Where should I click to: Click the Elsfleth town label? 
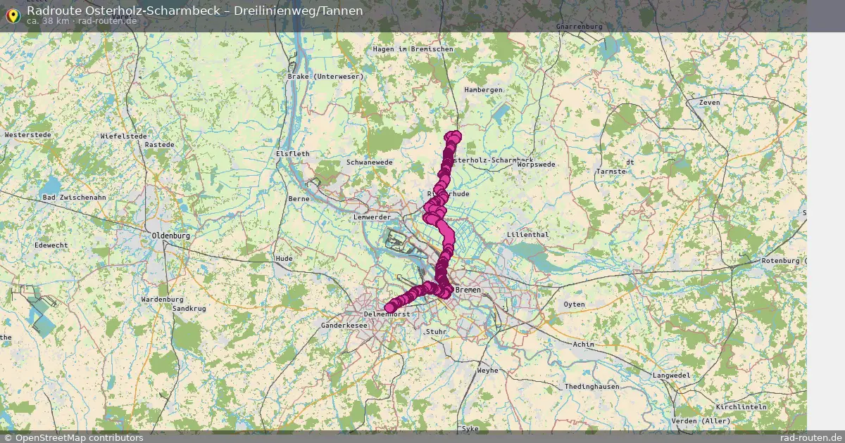click(293, 153)
